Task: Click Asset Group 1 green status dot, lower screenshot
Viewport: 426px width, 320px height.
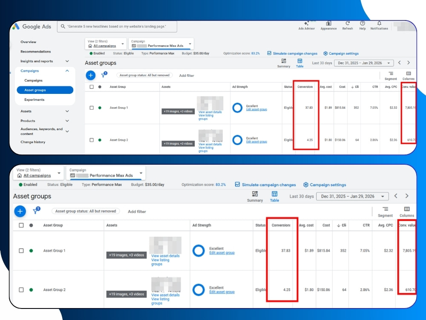Action: 31,250
